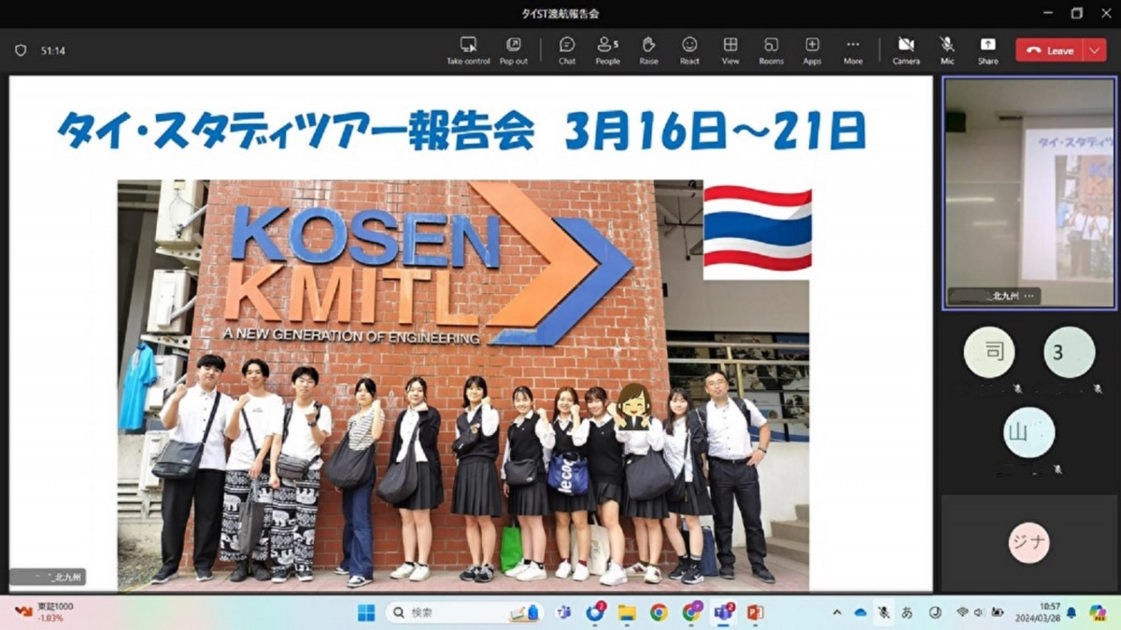Click the shield meeting info icon
This screenshot has height=630, width=1121.
click(x=21, y=50)
